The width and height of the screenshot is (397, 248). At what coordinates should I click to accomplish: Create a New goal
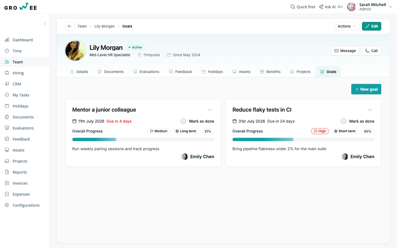point(366,89)
